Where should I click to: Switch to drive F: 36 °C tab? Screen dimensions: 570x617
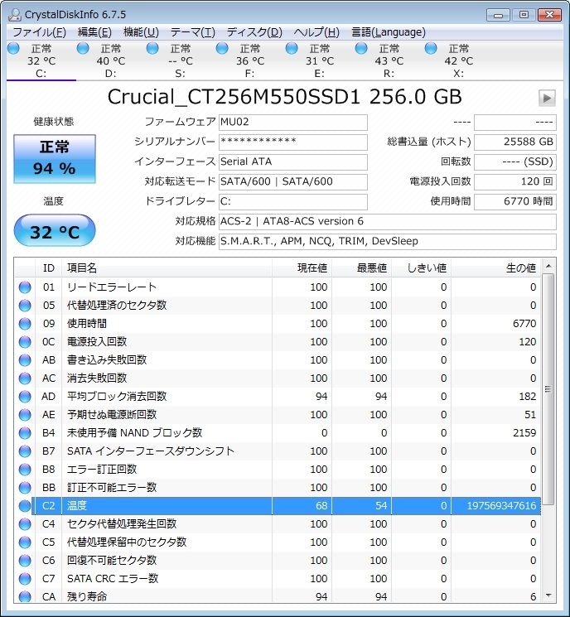pos(250,61)
